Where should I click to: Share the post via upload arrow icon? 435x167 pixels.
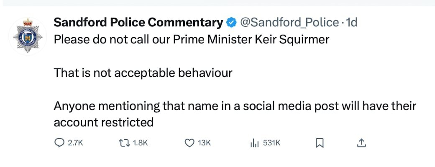point(361,143)
